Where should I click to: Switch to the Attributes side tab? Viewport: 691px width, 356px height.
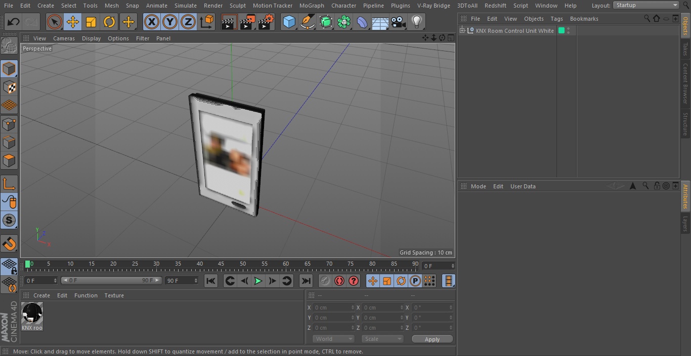click(685, 196)
